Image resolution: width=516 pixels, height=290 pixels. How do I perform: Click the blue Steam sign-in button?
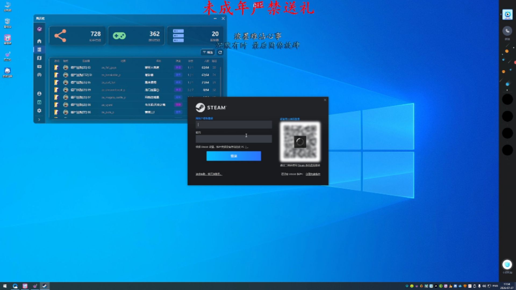click(234, 156)
